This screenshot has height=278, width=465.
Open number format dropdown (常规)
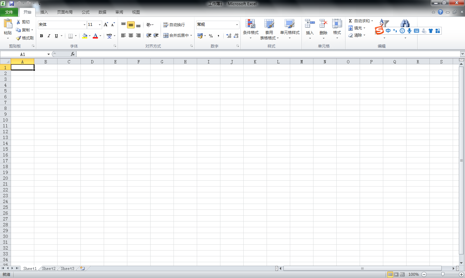point(237,25)
